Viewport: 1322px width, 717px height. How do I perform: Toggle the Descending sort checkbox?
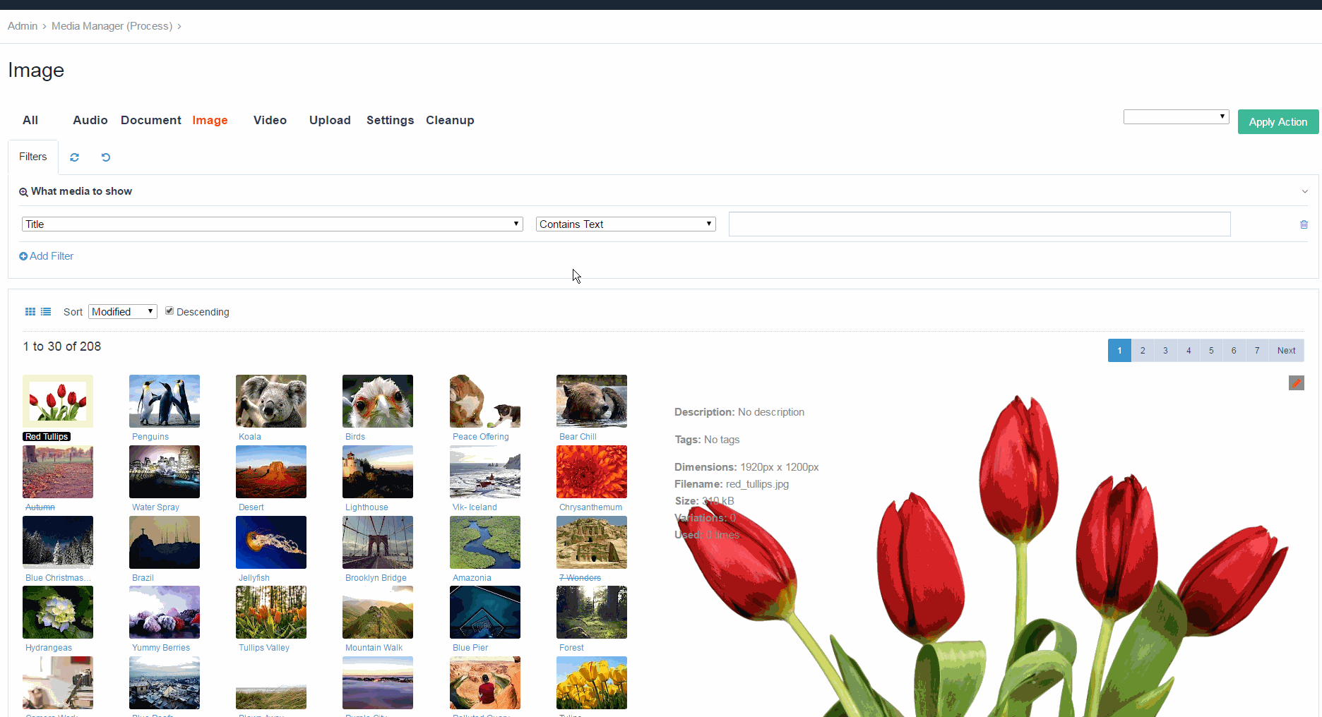169,311
